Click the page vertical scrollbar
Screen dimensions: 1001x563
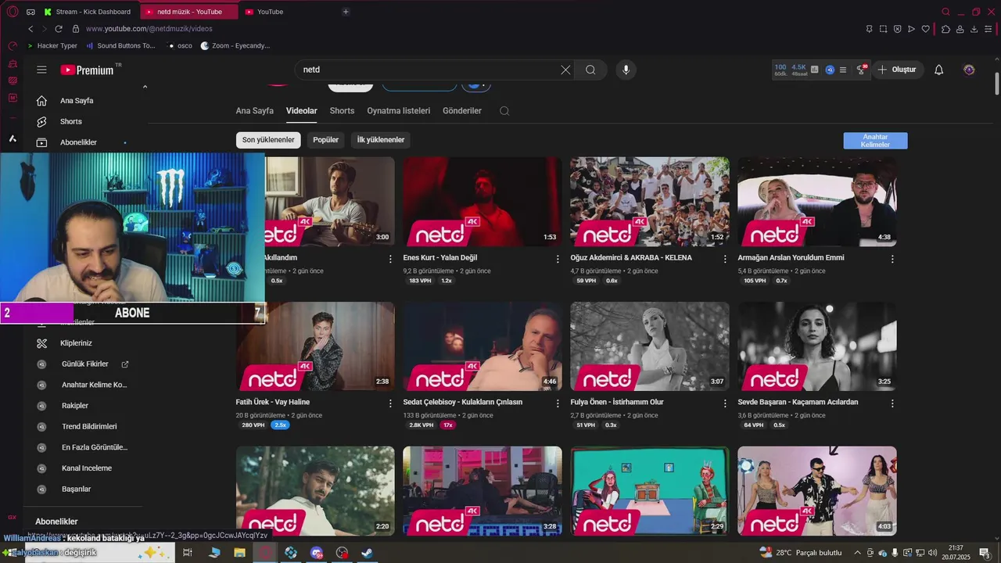pos(996,83)
